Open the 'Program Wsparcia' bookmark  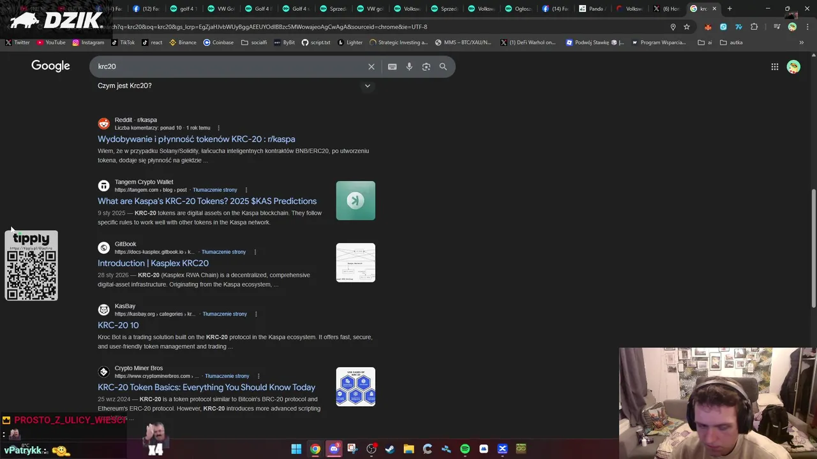click(658, 42)
